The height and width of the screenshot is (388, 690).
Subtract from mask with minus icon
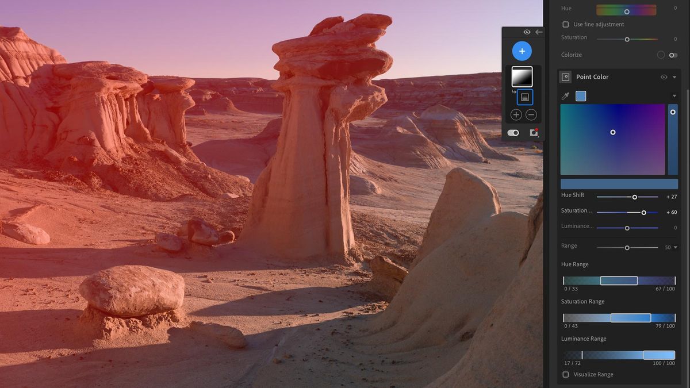point(531,114)
